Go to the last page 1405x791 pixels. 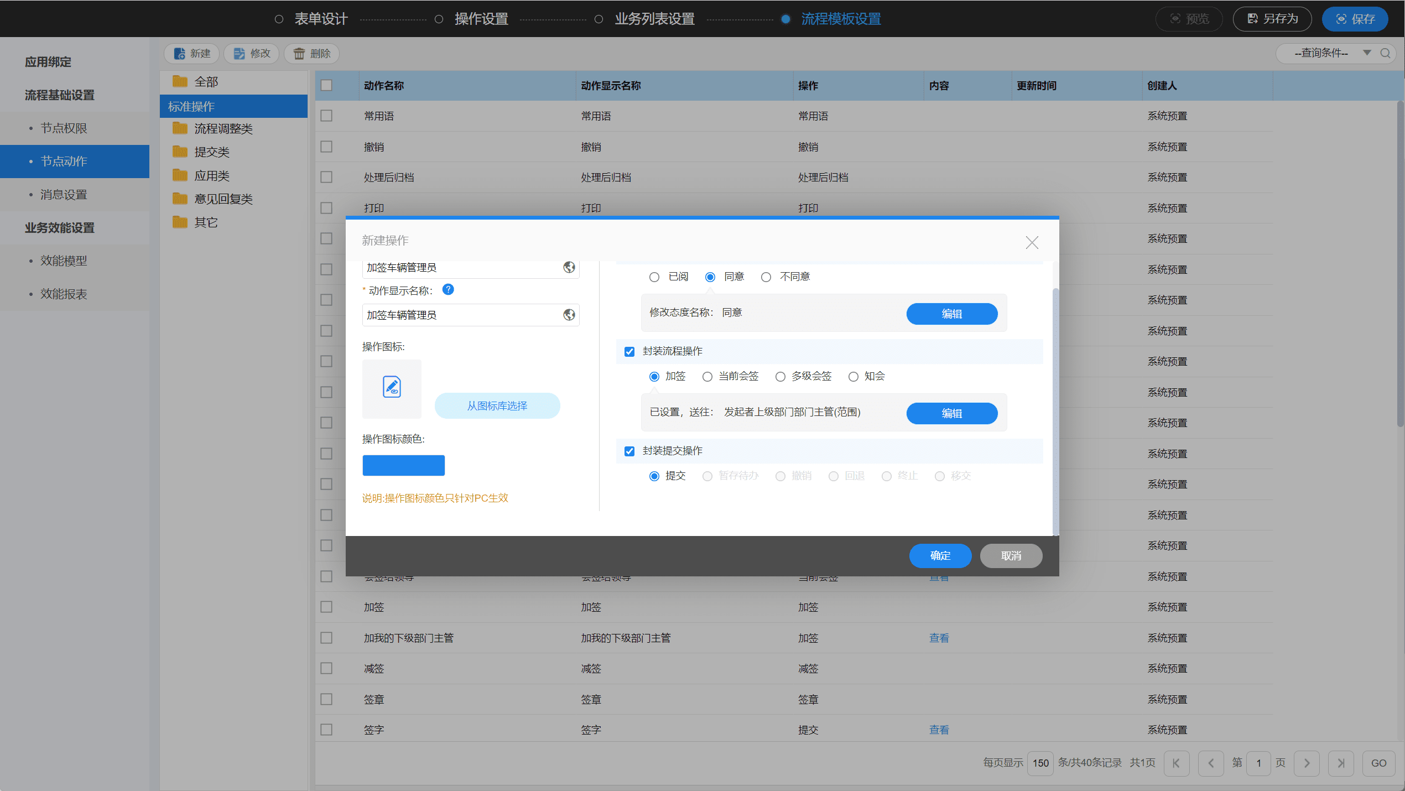click(1341, 763)
